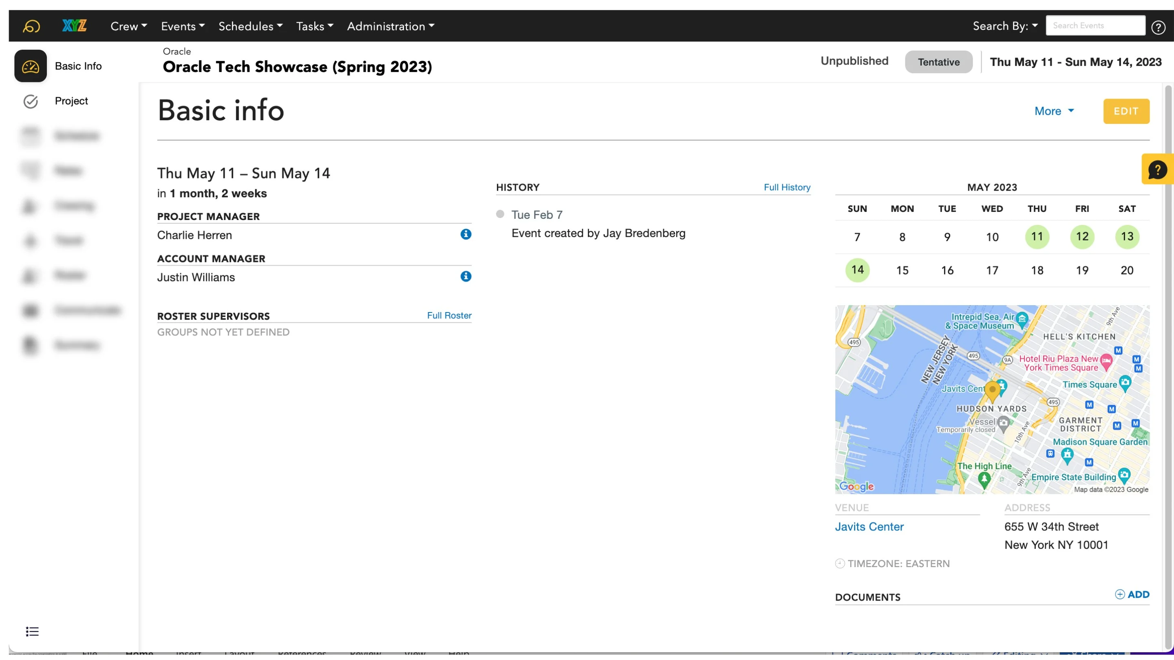
Task: Open the Full History link
Action: 787,187
